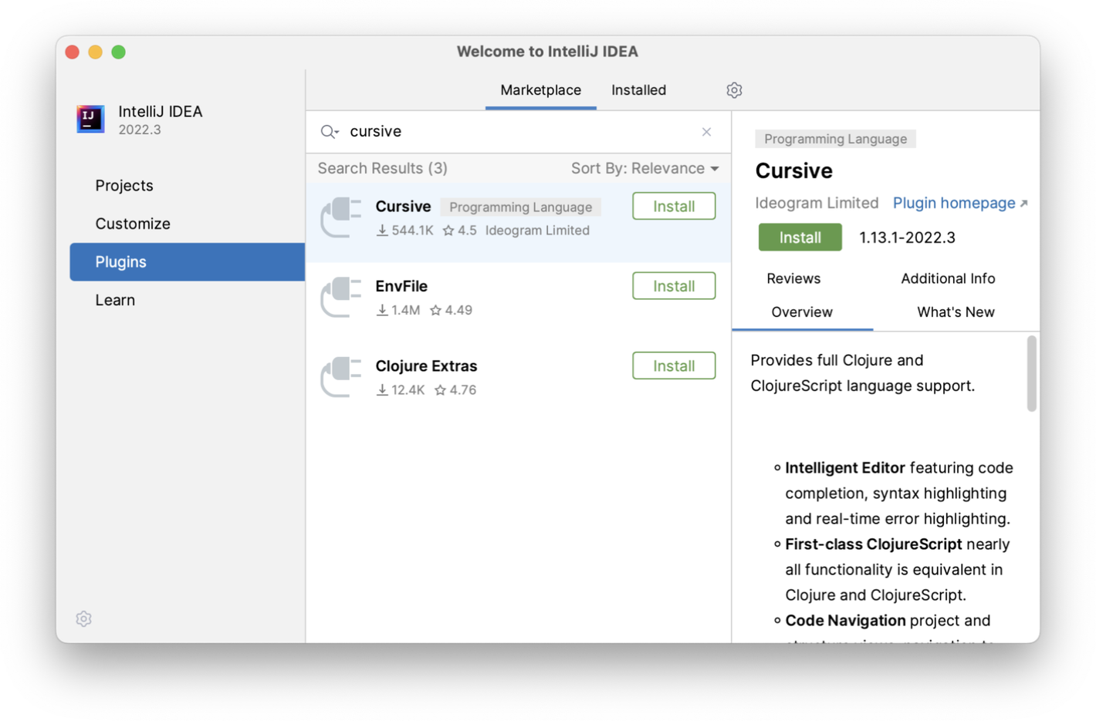This screenshot has height=721, width=1096.
Task: Click the EnvFile download count icon
Action: tap(382, 310)
